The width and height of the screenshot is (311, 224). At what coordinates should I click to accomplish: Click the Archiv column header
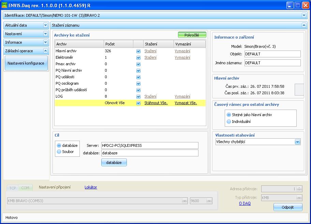[x=79, y=44]
